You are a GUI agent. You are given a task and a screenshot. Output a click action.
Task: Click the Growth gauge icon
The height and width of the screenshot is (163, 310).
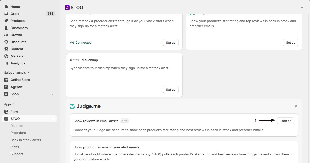[x=6, y=35]
